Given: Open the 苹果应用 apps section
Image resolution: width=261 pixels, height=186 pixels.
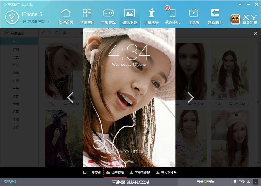Looking at the screenshot, I should click(87, 16).
